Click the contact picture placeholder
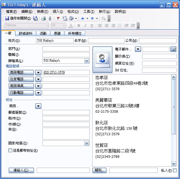Viewport: 180px width, 179px height. 102,59
